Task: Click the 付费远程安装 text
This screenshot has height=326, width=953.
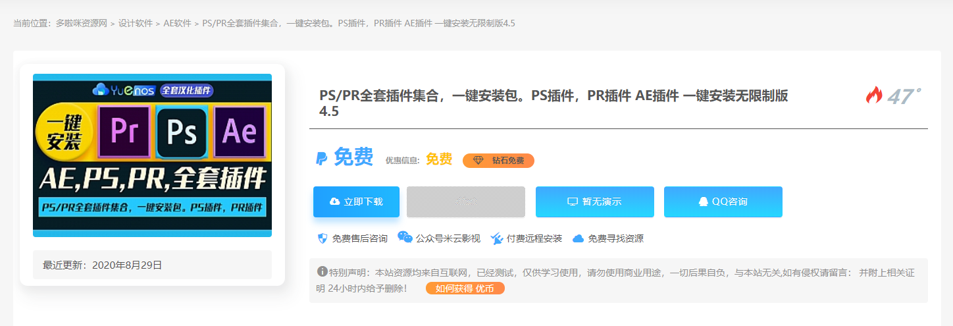Action: (x=534, y=238)
